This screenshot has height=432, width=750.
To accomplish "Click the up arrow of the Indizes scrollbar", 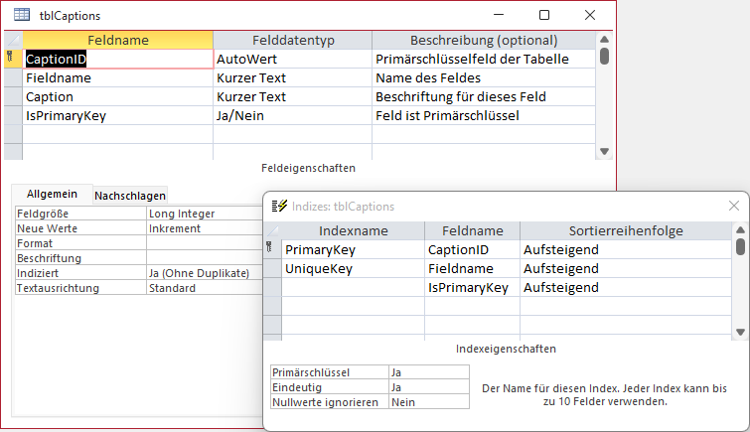I will click(740, 229).
